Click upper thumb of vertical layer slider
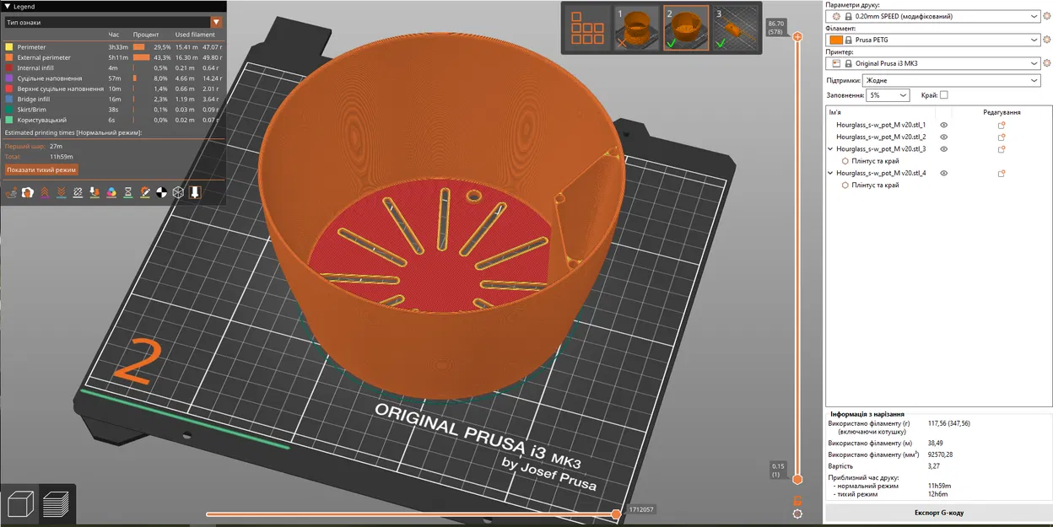The width and height of the screenshot is (1053, 527). 797,36
